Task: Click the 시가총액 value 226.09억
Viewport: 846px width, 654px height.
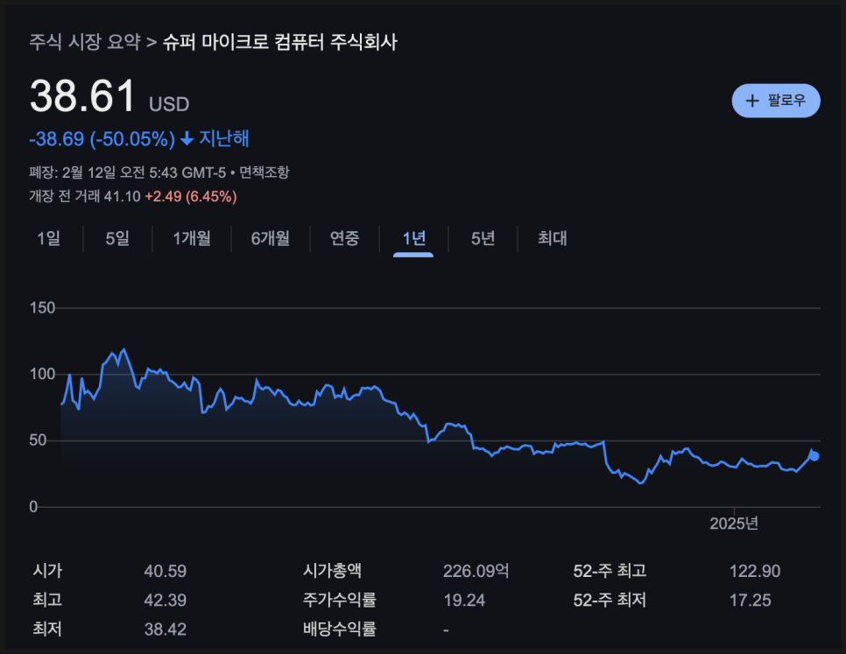Action: pyautogui.click(x=476, y=572)
